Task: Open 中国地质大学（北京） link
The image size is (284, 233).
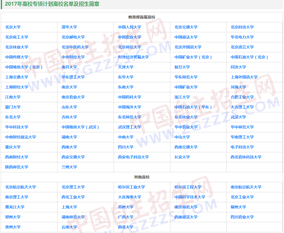Action: [x=24, y=67]
